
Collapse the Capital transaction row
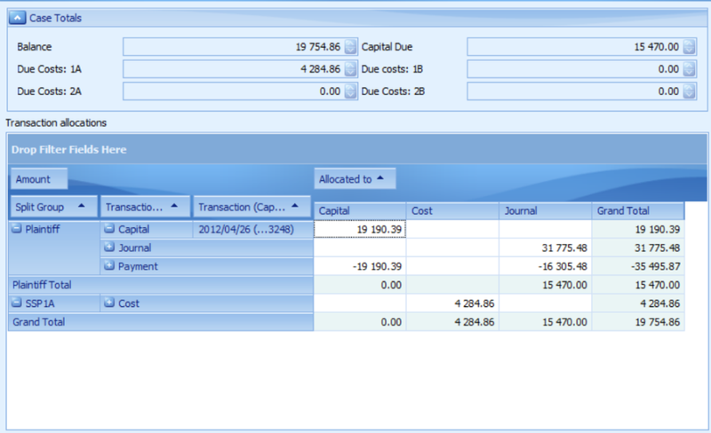point(109,229)
